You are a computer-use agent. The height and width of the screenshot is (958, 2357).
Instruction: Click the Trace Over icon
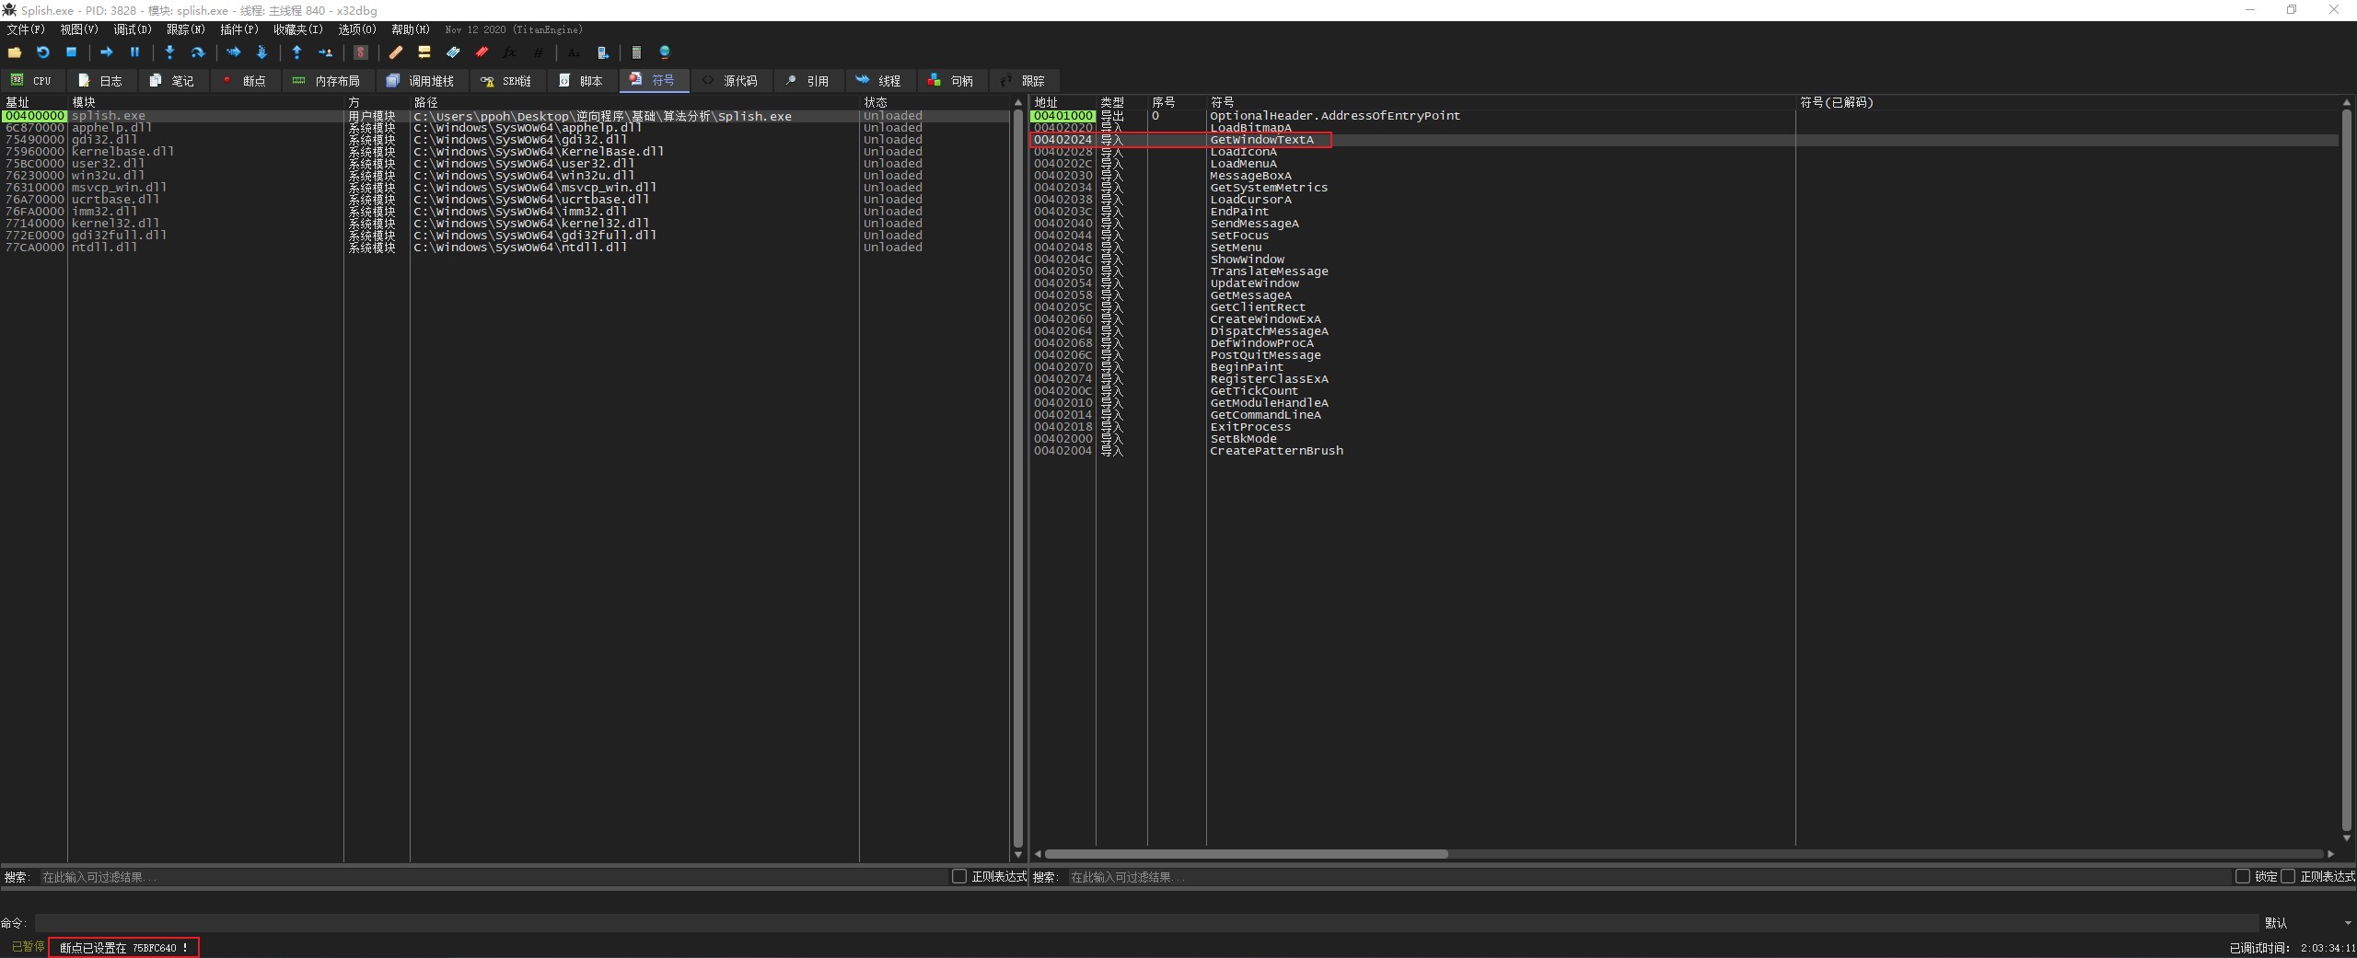click(261, 52)
